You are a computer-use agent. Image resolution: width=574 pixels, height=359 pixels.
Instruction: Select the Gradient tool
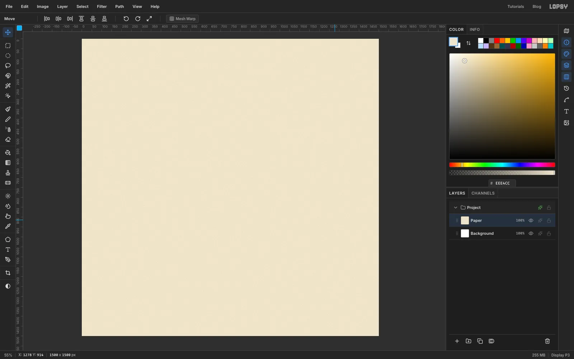(x=8, y=163)
